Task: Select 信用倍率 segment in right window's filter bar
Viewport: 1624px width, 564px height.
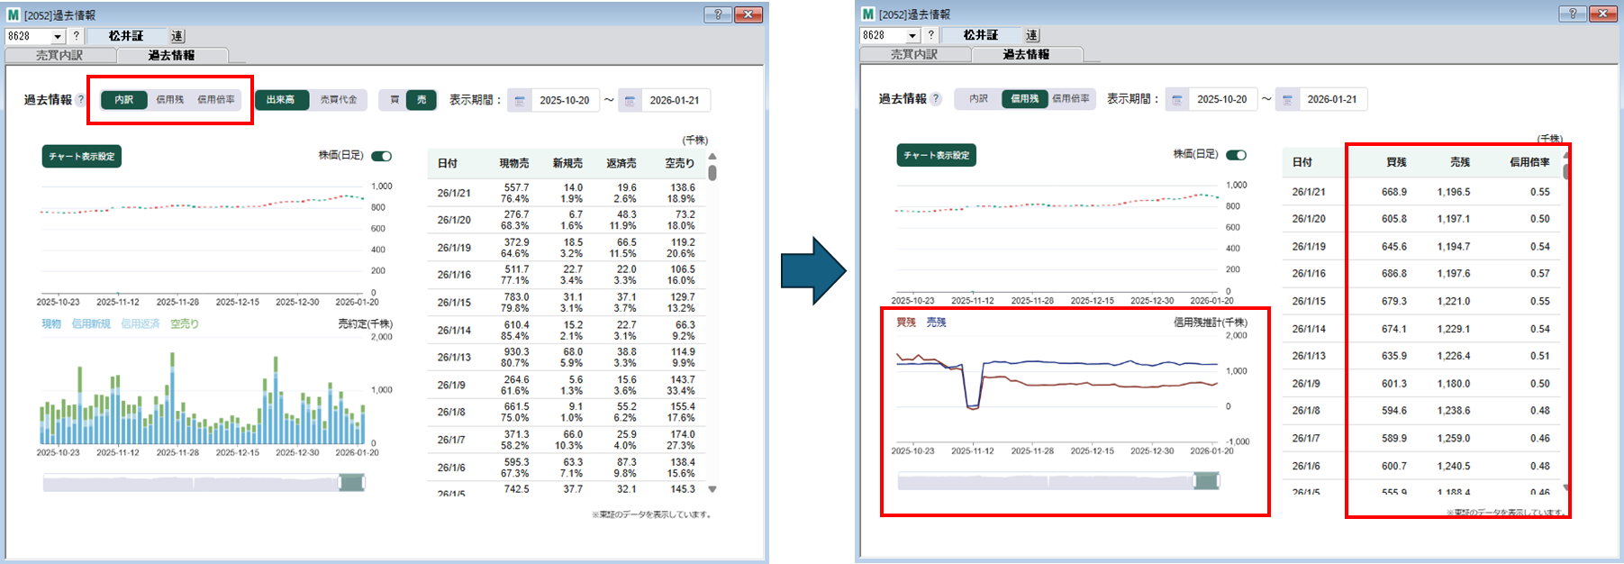Action: (x=1071, y=99)
